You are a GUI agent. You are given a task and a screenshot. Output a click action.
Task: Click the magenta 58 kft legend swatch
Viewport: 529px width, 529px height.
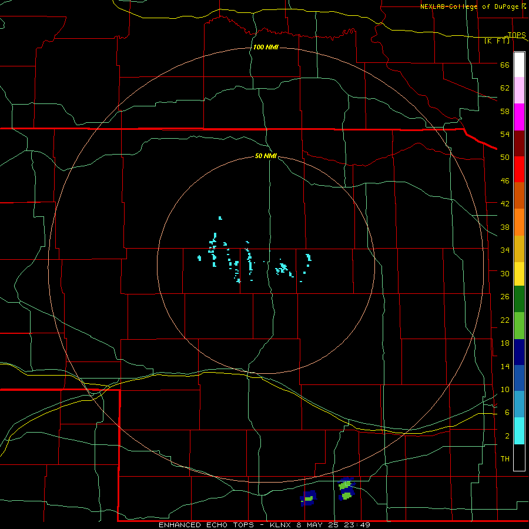[x=519, y=117]
